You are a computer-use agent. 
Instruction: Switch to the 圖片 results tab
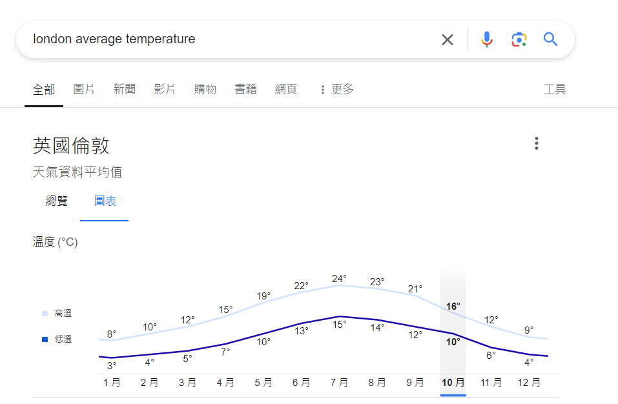(x=84, y=90)
